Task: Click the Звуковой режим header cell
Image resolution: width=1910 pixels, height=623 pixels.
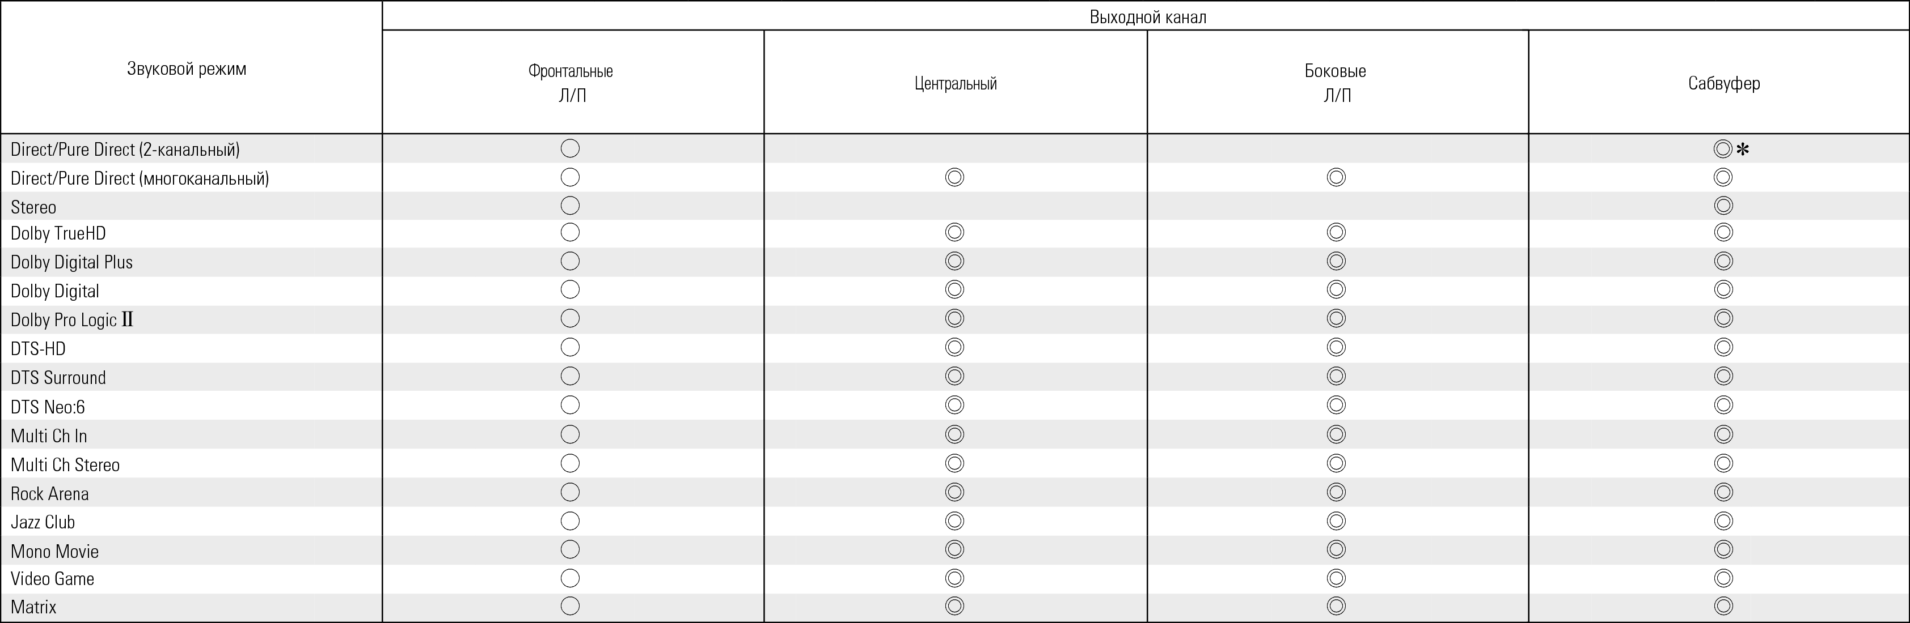Action: point(187,69)
